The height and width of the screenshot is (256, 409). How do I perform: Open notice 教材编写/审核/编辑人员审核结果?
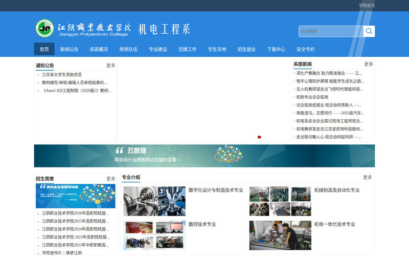(74, 82)
